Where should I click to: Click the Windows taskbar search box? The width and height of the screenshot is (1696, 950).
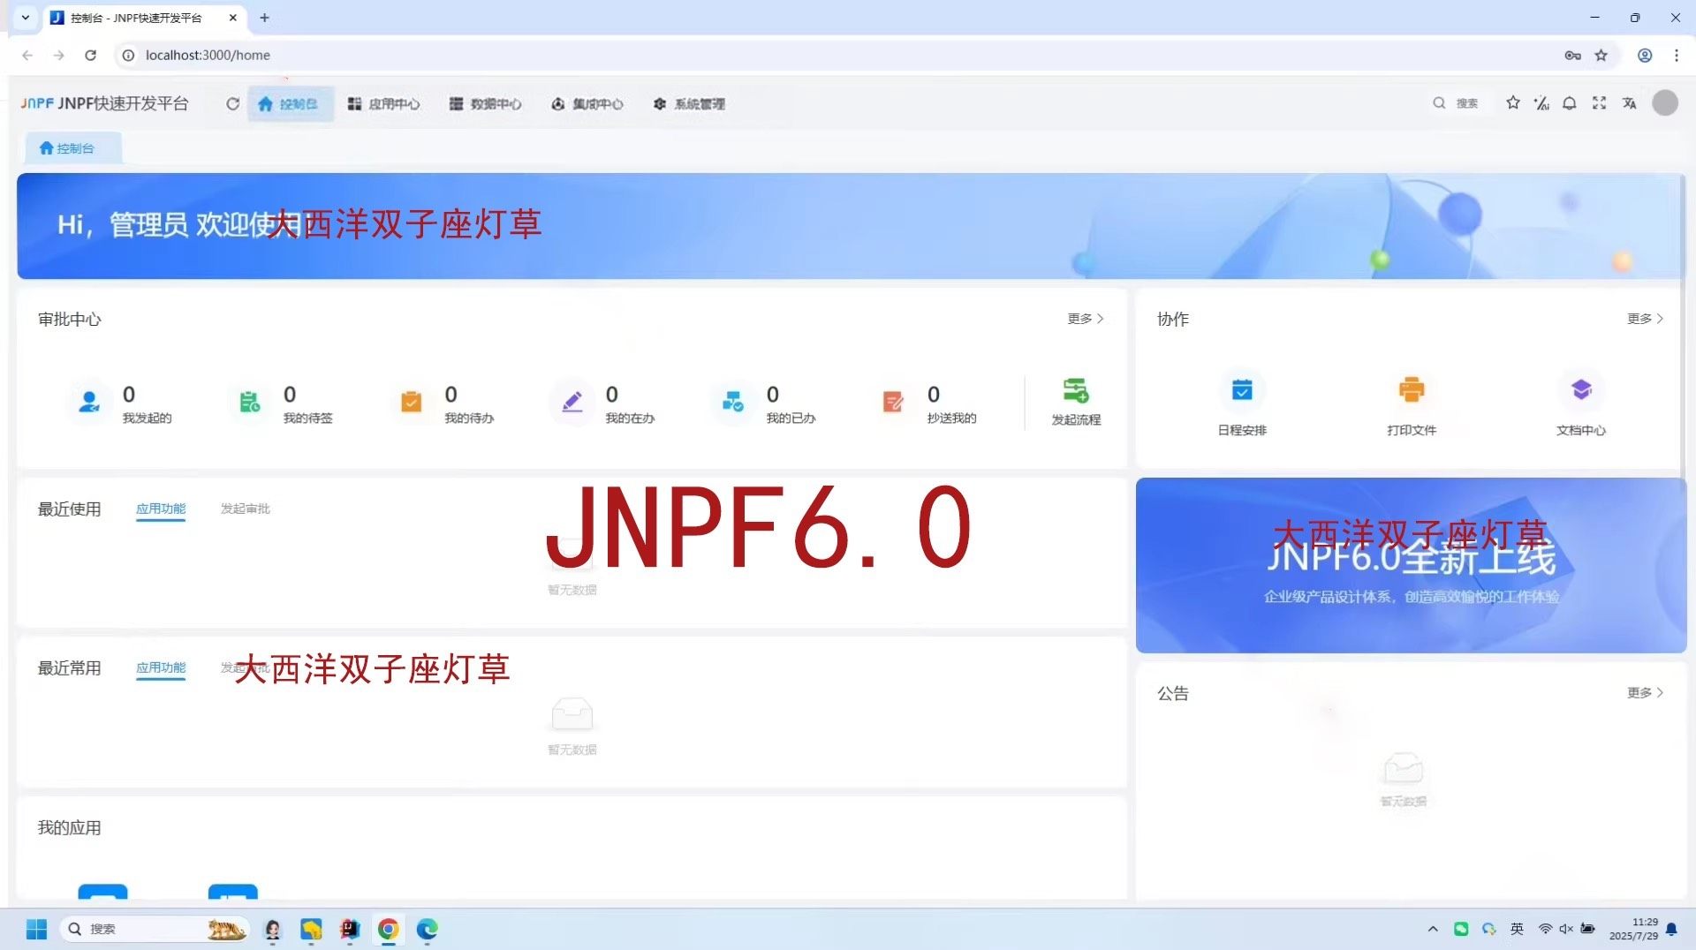pyautogui.click(x=155, y=929)
